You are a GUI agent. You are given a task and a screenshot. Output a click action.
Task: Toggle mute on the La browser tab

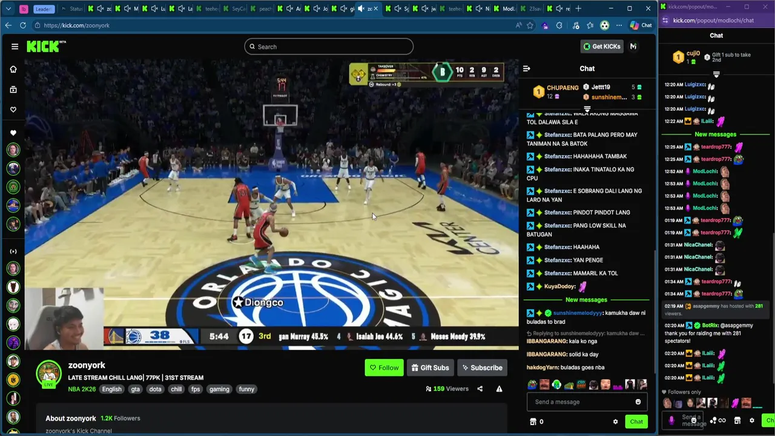(182, 8)
